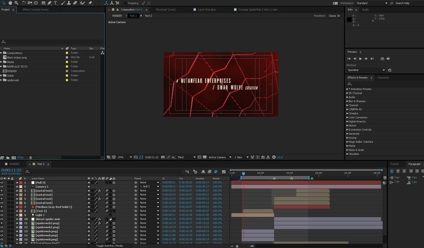
Task: Hide the Null 3 layer eye
Action: click(2, 183)
